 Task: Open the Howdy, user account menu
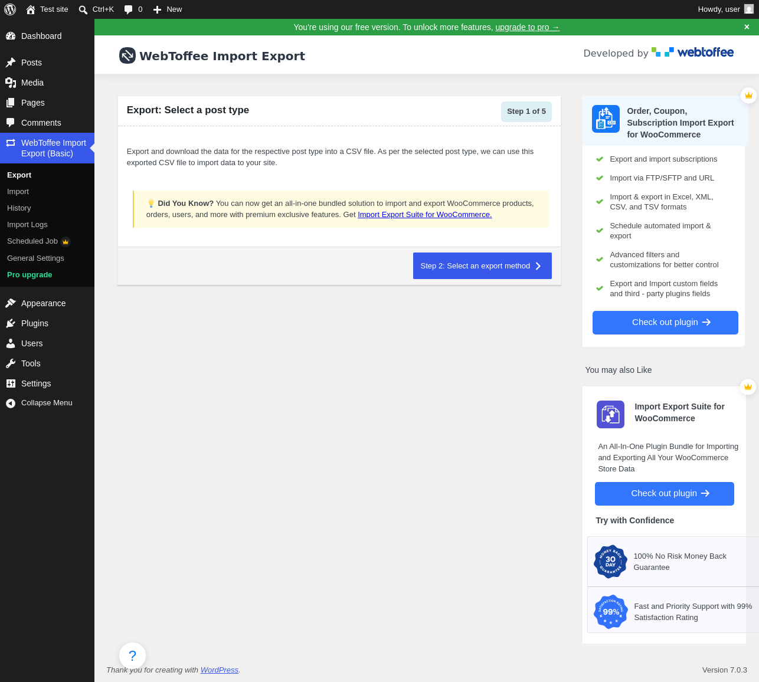point(726,9)
